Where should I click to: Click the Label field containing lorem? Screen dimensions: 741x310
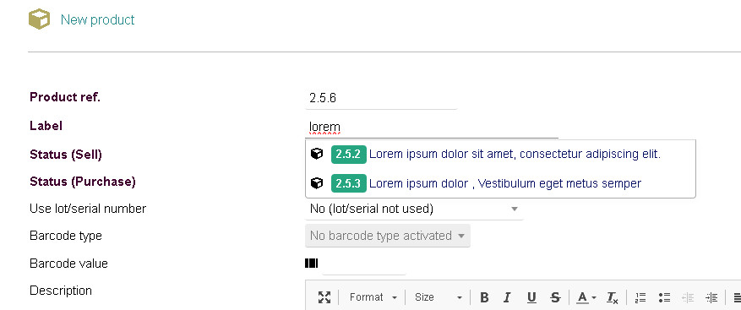point(432,127)
